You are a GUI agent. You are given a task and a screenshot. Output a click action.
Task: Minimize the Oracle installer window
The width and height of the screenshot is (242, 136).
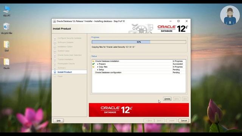coord(171,21)
